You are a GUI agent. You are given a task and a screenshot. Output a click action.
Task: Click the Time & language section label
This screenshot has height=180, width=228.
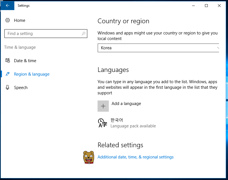(x=20, y=47)
